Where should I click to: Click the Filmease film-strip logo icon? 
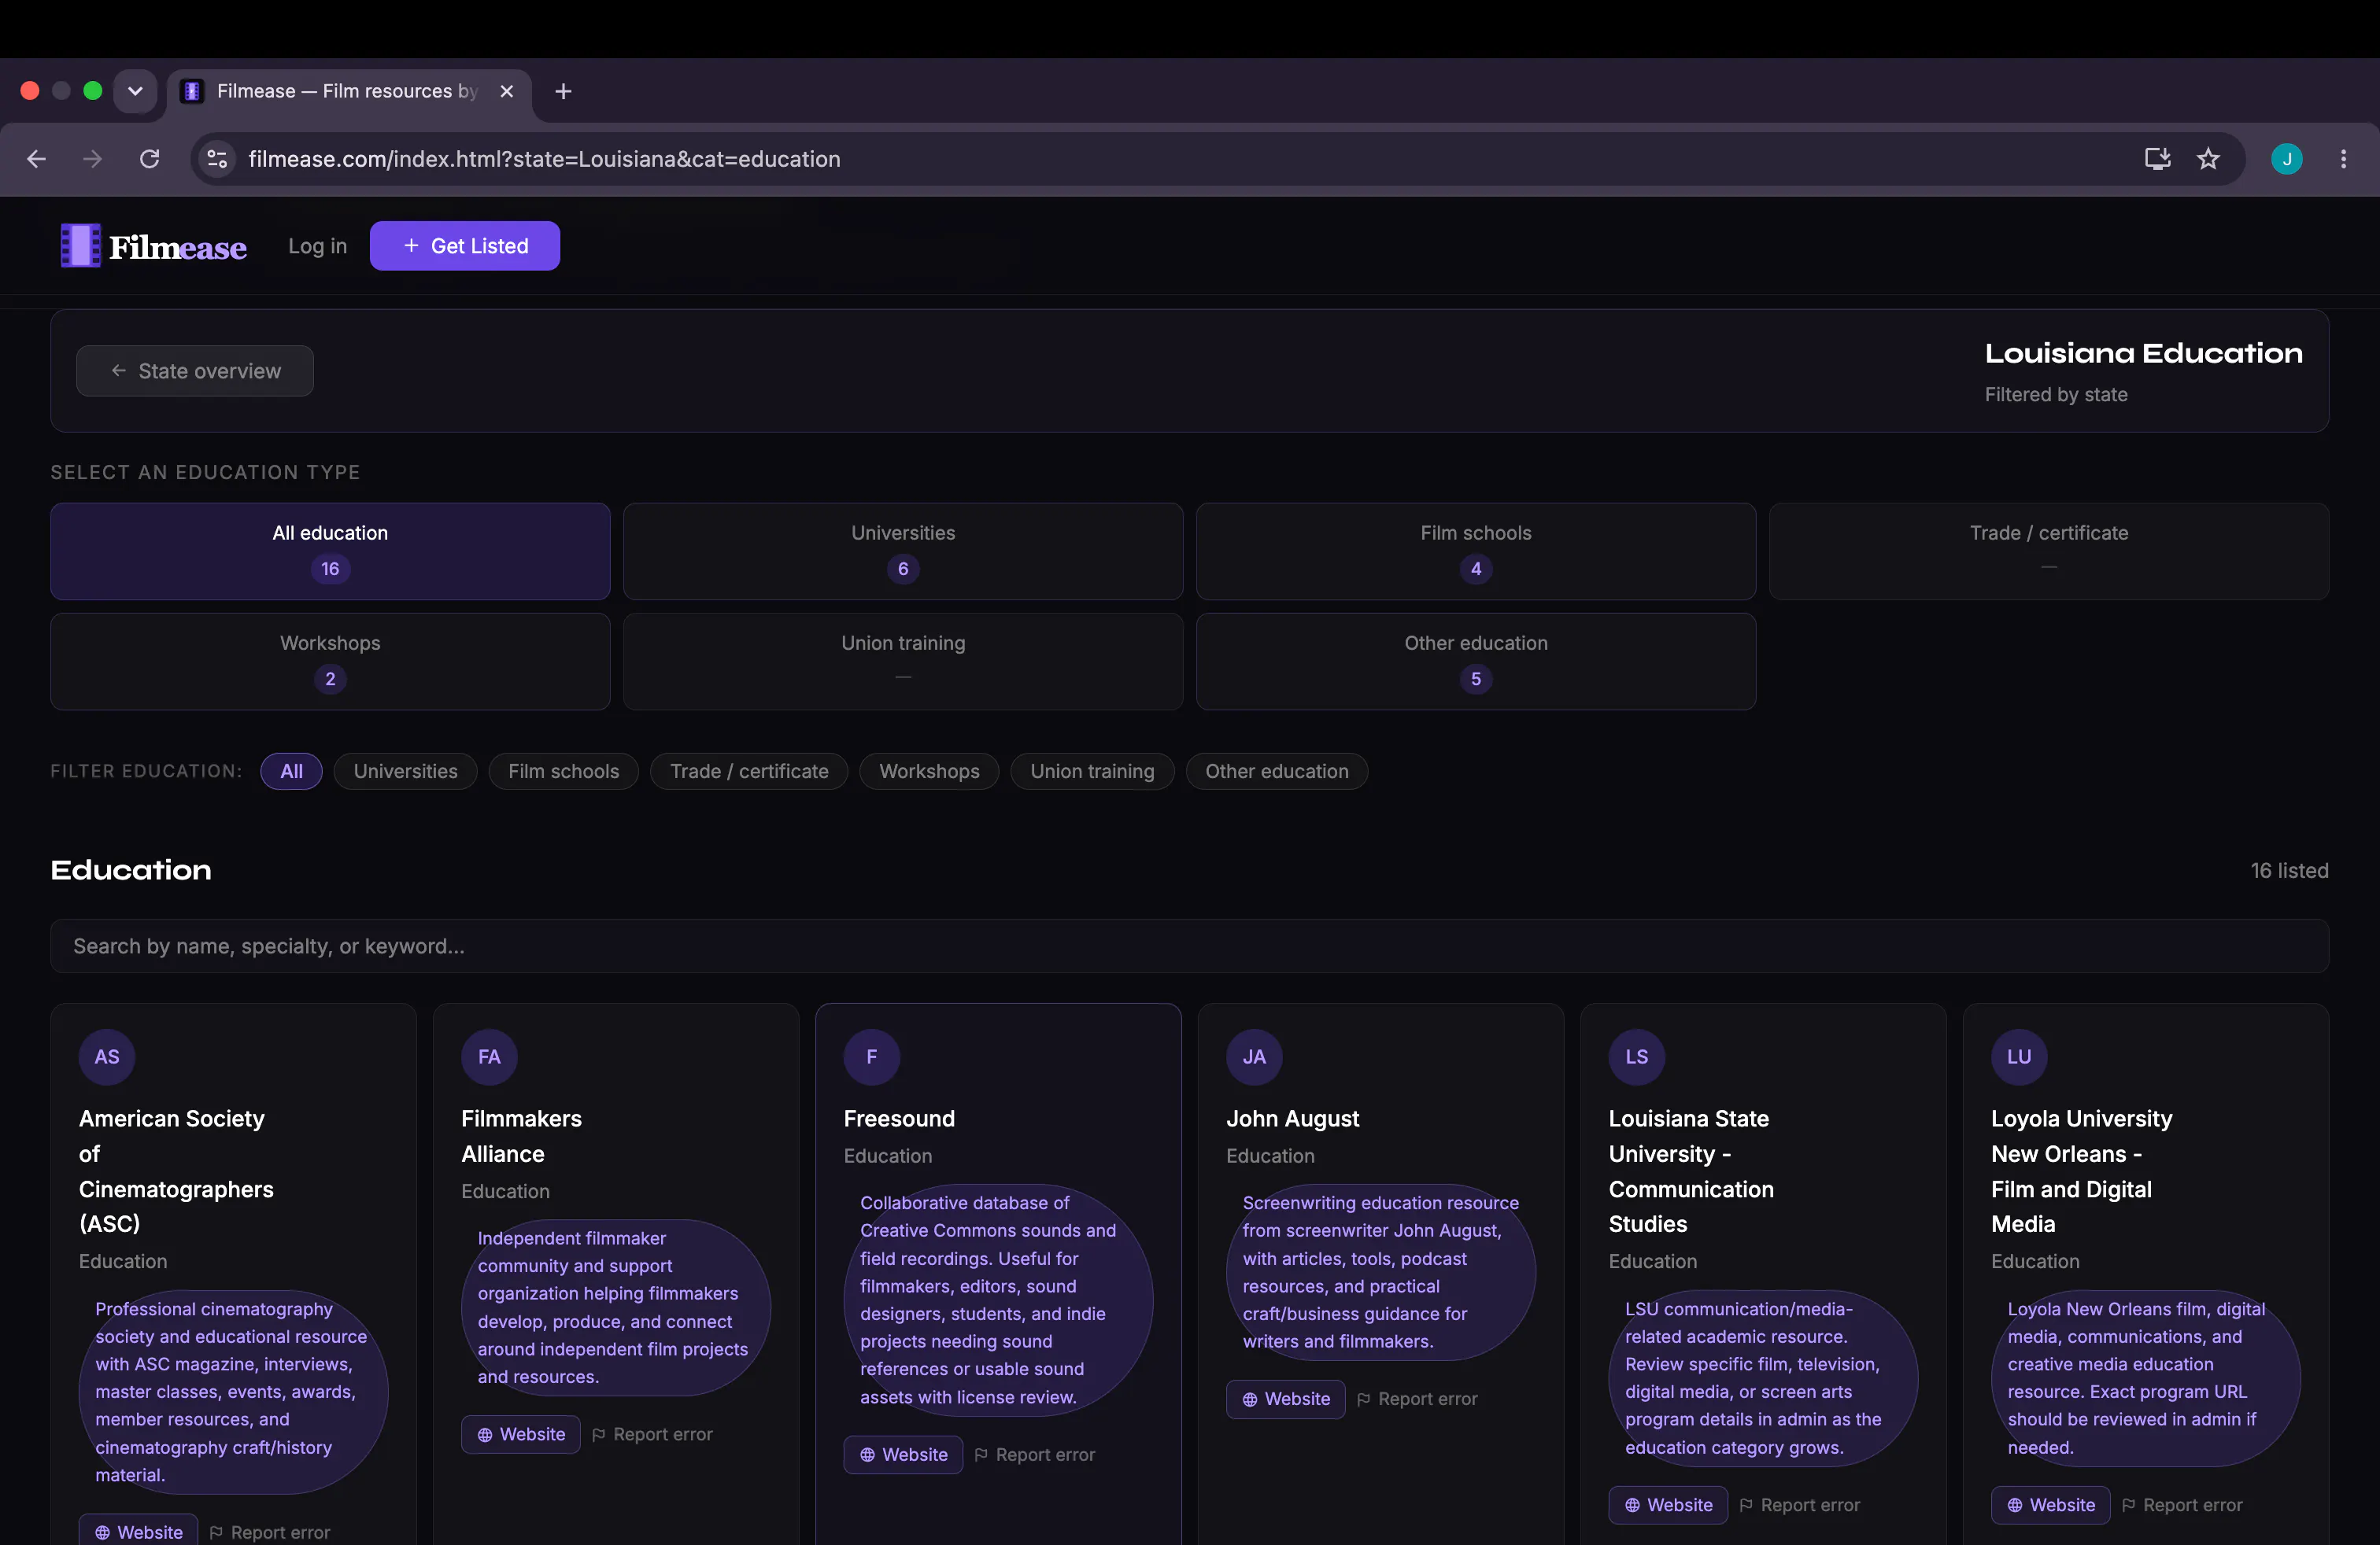click(80, 246)
